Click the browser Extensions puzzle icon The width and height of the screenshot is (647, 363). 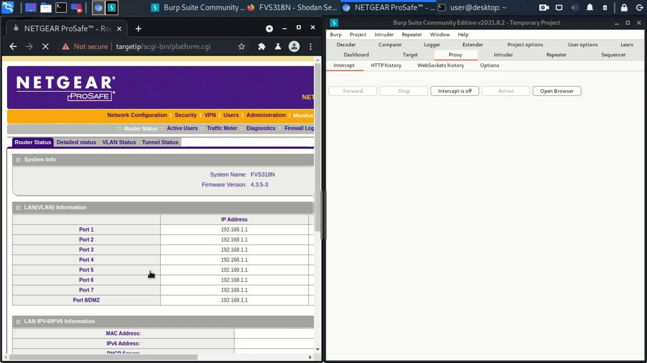[x=261, y=46]
